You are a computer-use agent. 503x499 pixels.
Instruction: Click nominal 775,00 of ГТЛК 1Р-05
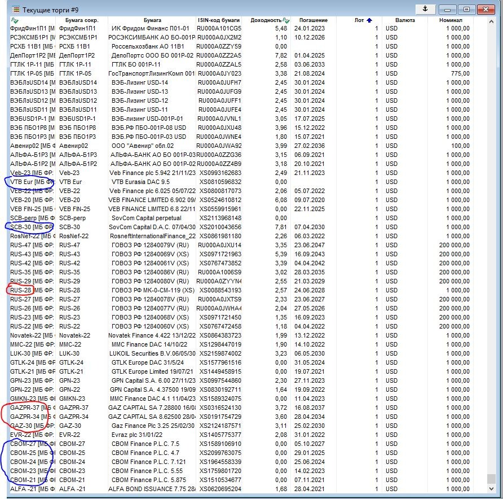click(x=460, y=73)
